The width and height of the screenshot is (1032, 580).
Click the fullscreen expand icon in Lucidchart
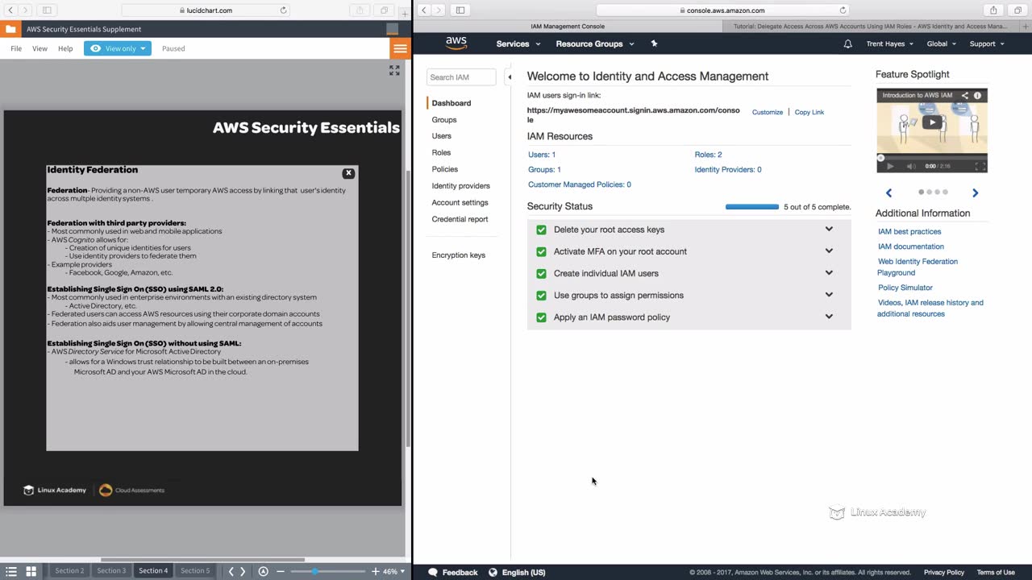pyautogui.click(x=394, y=71)
